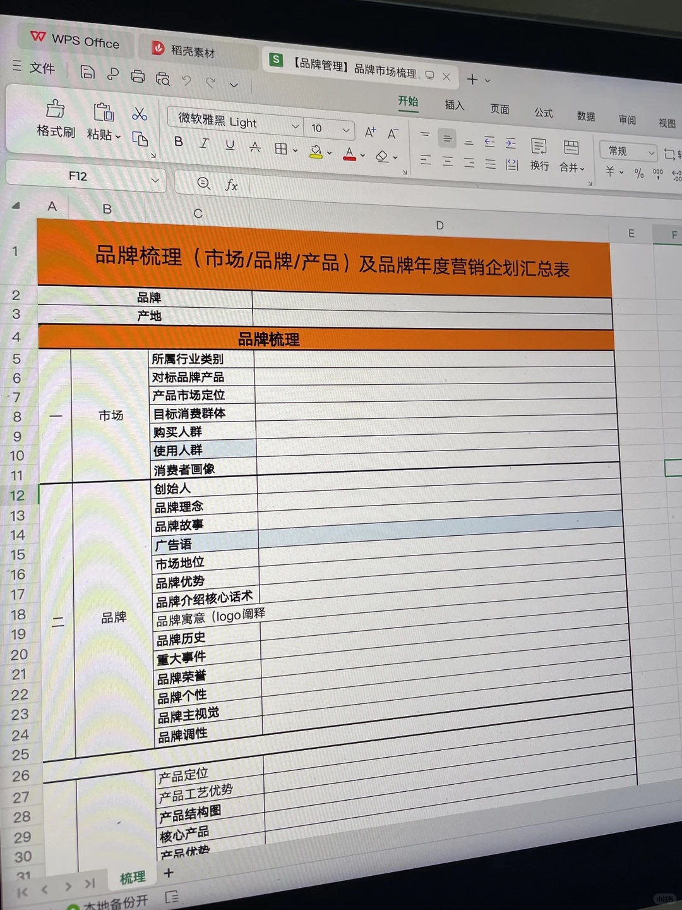The width and height of the screenshot is (682, 910).
Task: Toggle underline formatting
Action: click(229, 144)
